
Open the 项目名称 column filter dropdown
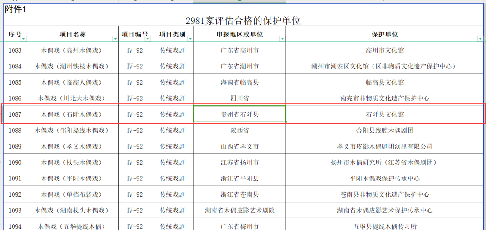pyautogui.click(x=115, y=39)
